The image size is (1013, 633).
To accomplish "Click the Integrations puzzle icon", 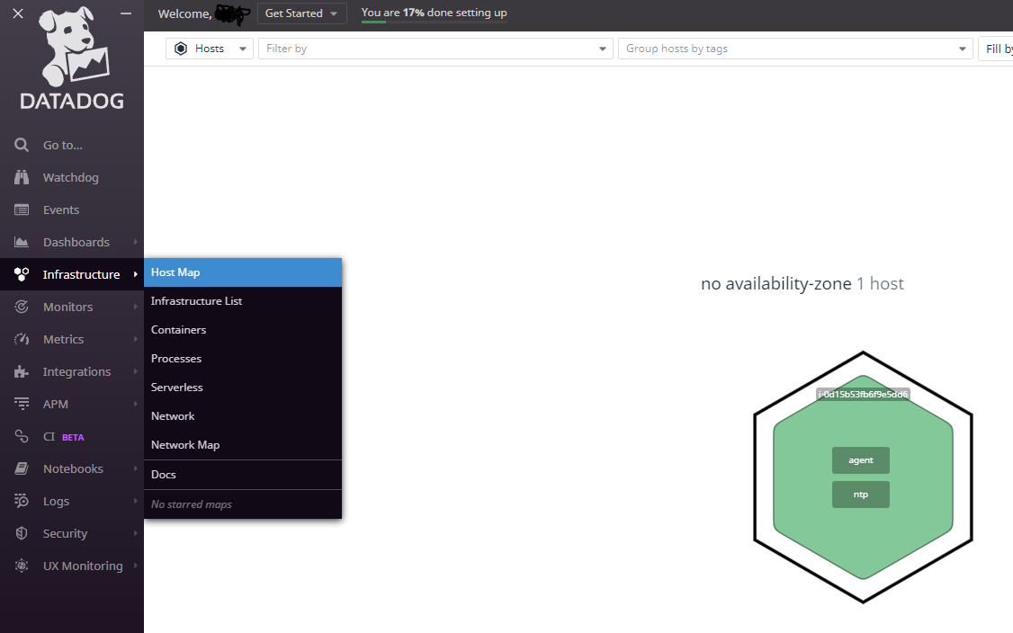I will click(x=22, y=371).
